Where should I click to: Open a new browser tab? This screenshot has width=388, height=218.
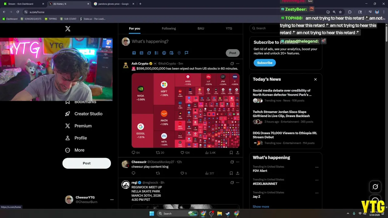click(x=140, y=4)
